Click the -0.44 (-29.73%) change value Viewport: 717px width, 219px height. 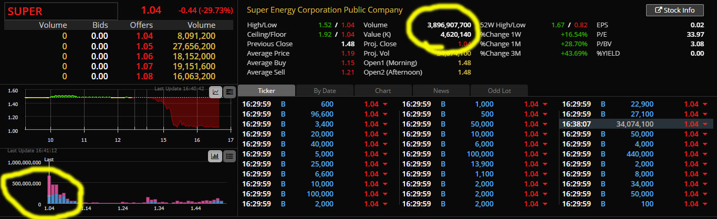205,11
